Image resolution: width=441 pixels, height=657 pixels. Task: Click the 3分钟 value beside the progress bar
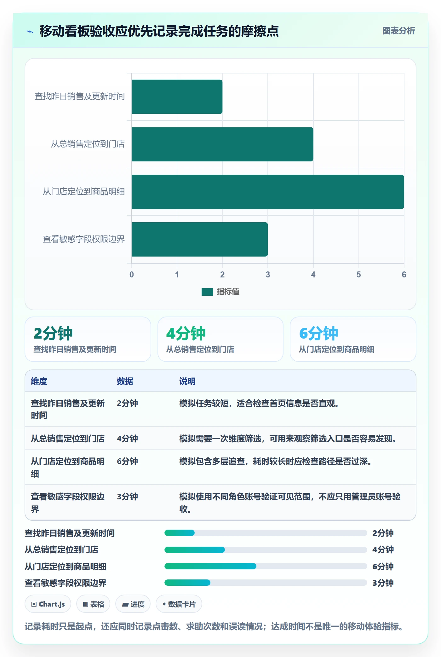(x=383, y=583)
